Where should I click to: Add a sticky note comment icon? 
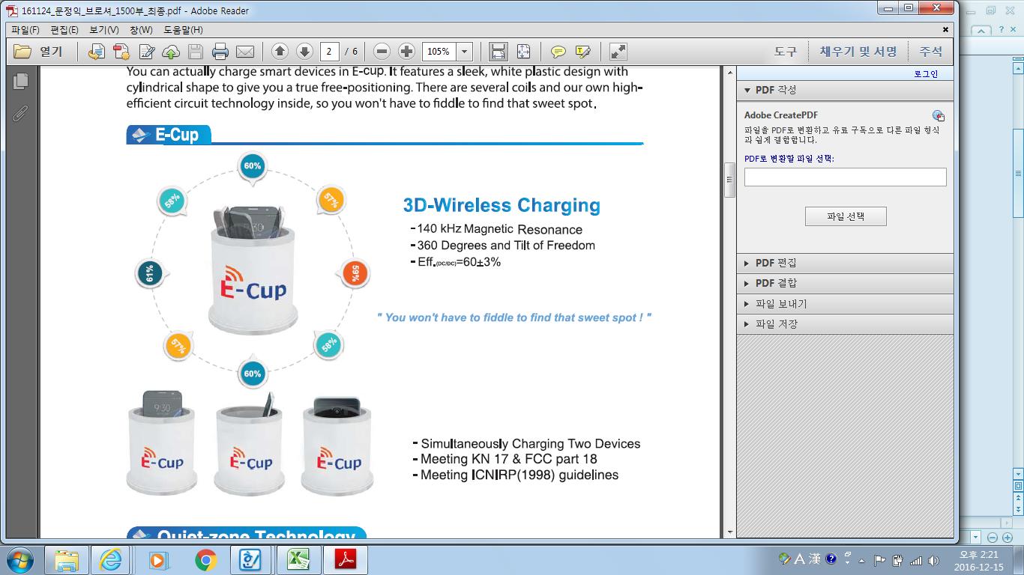tap(558, 52)
